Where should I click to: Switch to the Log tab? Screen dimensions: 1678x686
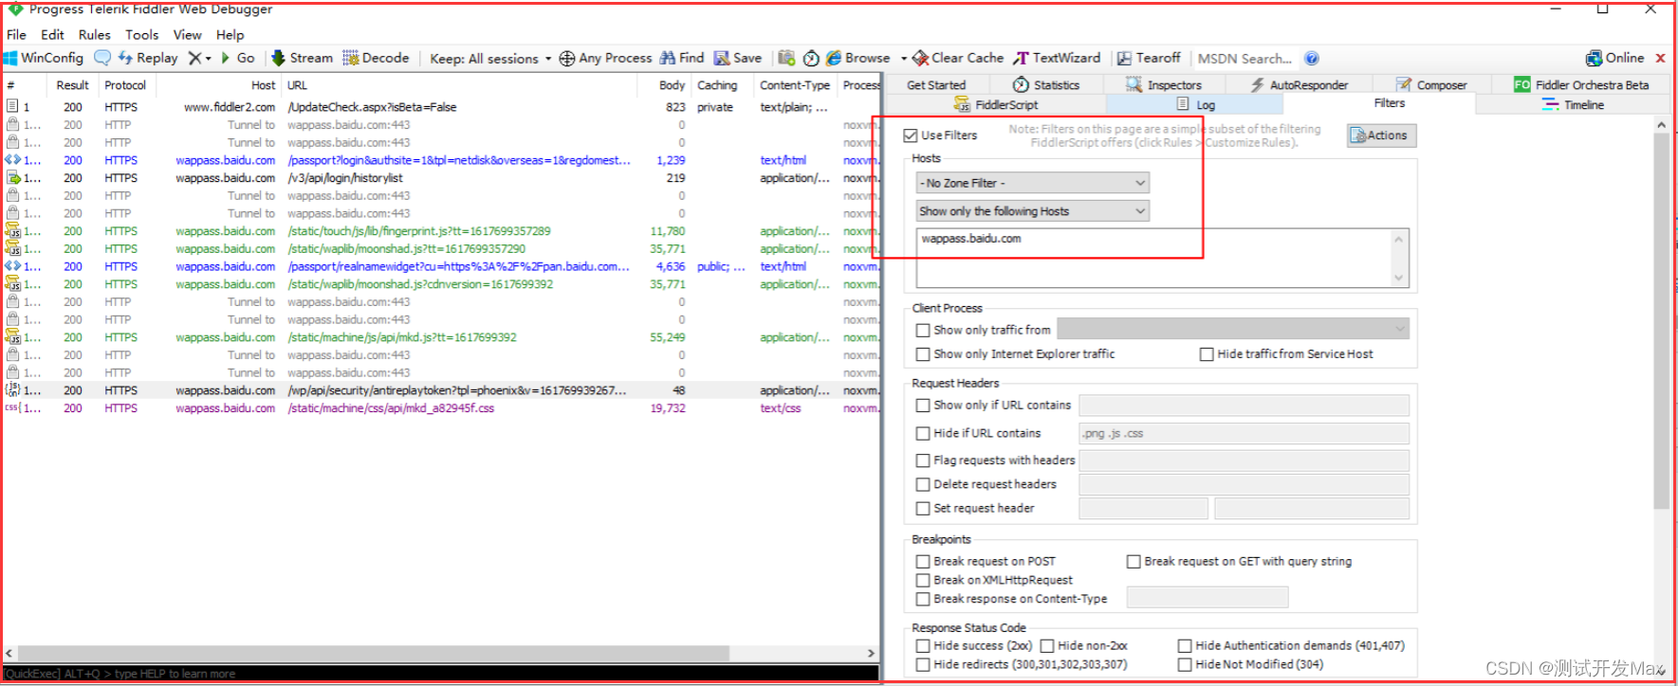click(x=1196, y=104)
